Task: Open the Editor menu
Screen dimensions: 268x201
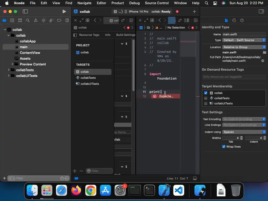Action: click(x=101, y=3)
